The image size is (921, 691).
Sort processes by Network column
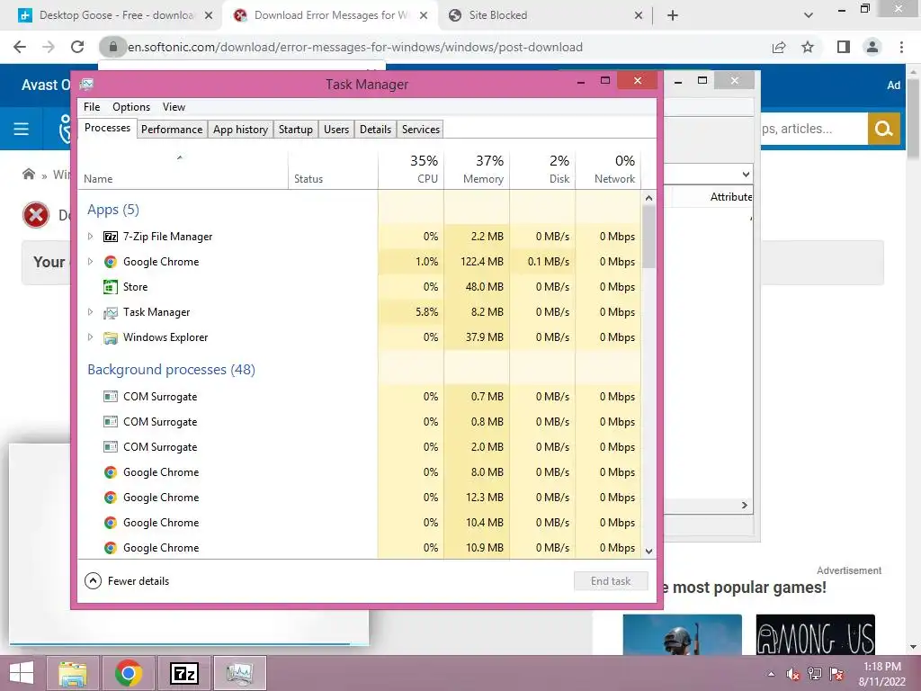609,169
